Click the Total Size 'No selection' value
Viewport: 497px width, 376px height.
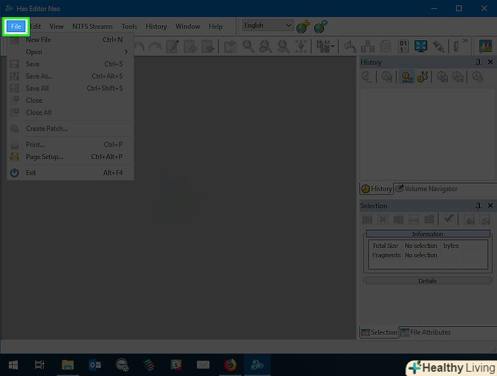pyautogui.click(x=421, y=246)
